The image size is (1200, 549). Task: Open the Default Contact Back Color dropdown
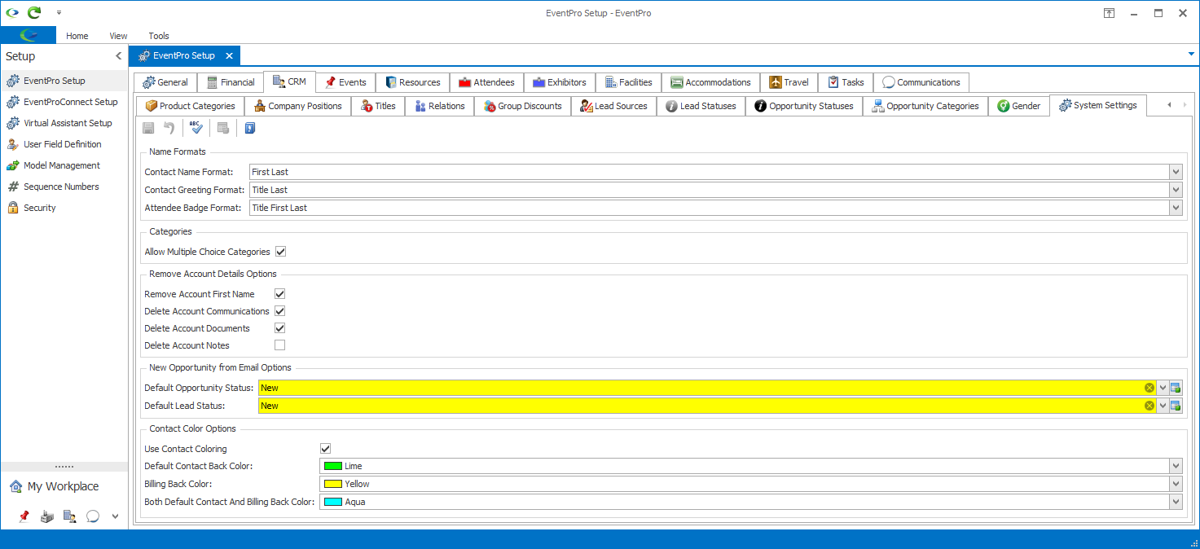1176,466
